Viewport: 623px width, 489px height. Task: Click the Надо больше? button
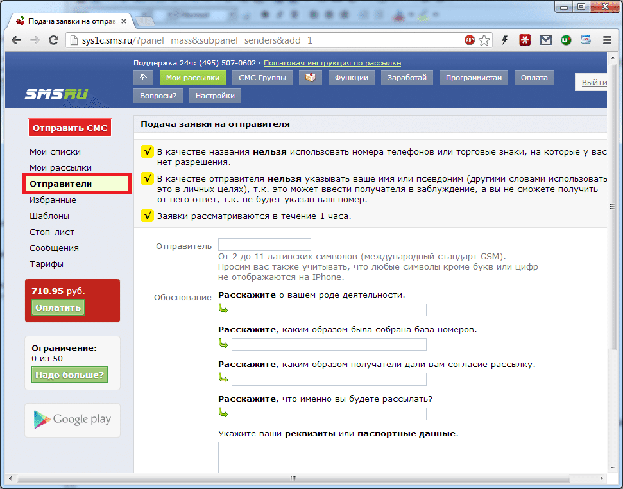(69, 375)
